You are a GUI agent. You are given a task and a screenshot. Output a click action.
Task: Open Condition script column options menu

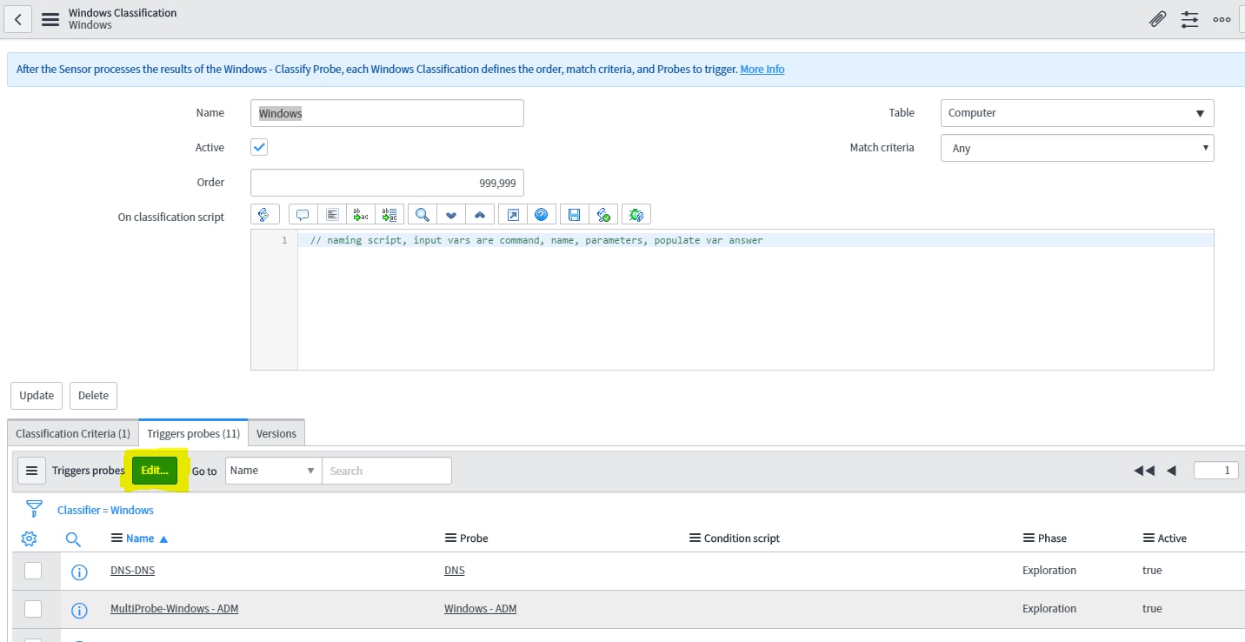tap(695, 538)
